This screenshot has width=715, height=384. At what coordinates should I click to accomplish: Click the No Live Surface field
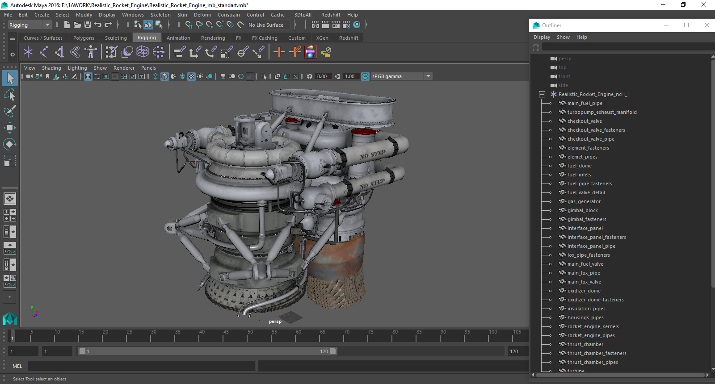[x=268, y=25]
